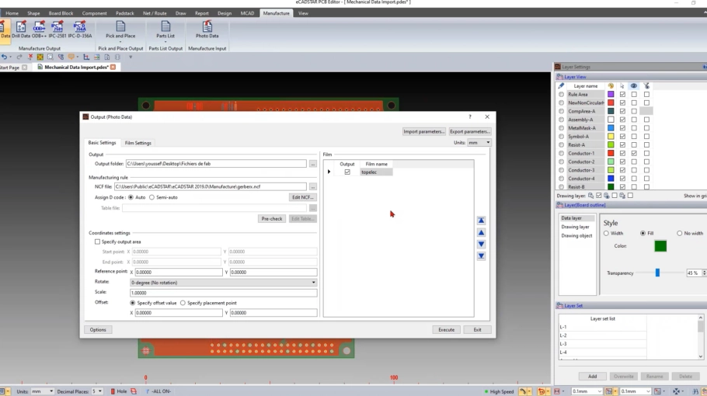This screenshot has height=396, width=707.
Task: Open the View ribbon tab
Action: click(304, 13)
